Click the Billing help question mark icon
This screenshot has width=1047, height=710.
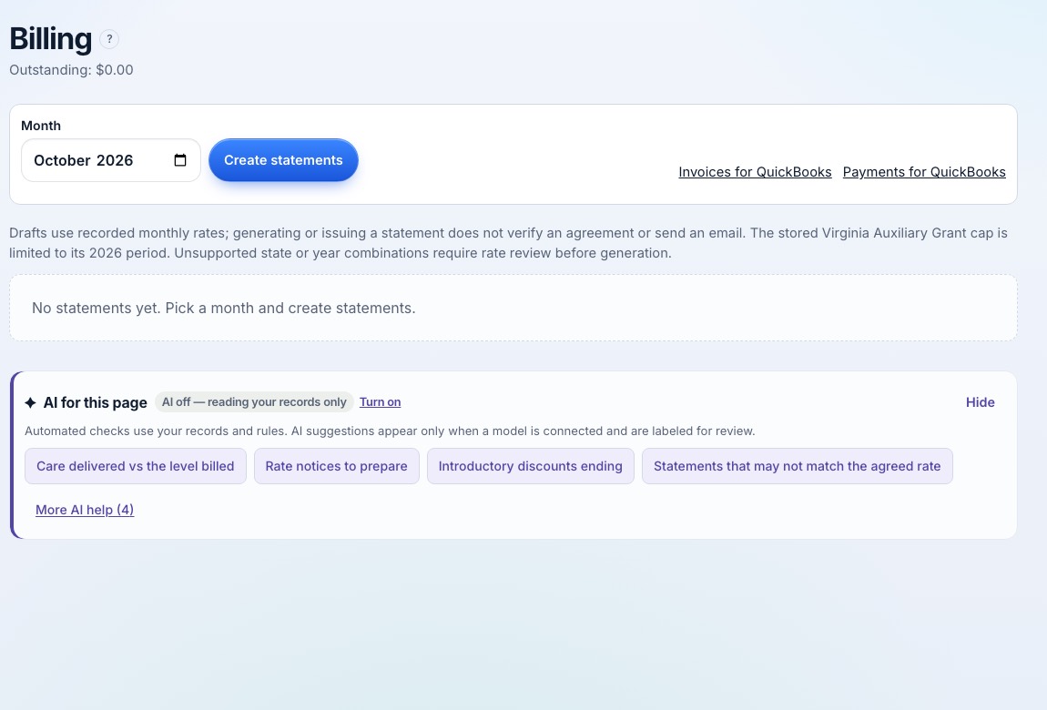(109, 39)
